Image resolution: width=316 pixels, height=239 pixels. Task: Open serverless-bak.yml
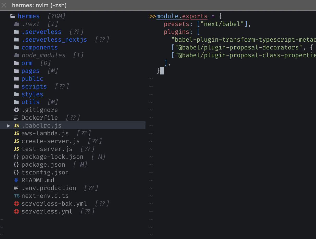click(x=54, y=204)
